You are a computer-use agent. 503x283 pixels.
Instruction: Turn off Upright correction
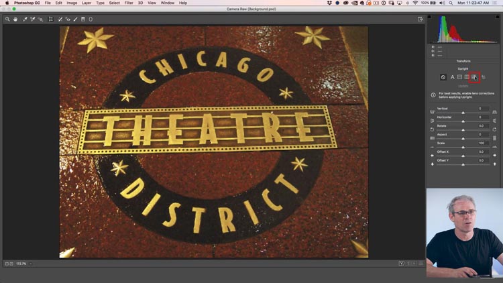(443, 77)
